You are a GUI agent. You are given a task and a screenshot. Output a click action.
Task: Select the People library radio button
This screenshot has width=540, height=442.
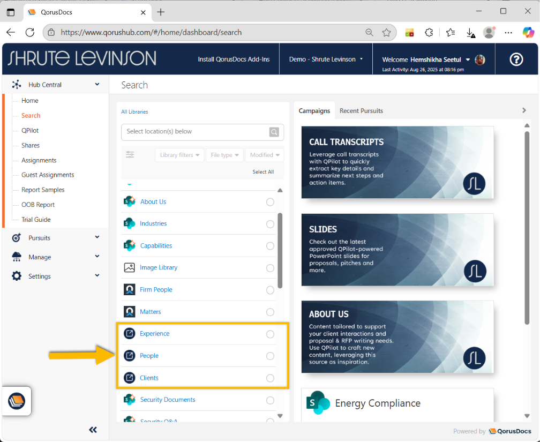click(x=270, y=356)
